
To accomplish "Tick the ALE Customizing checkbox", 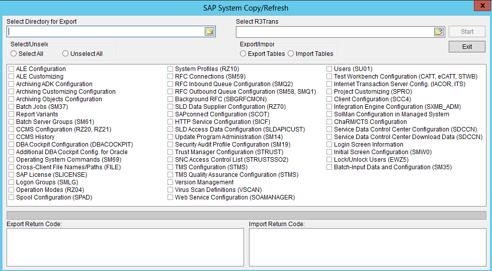I will (x=11, y=76).
